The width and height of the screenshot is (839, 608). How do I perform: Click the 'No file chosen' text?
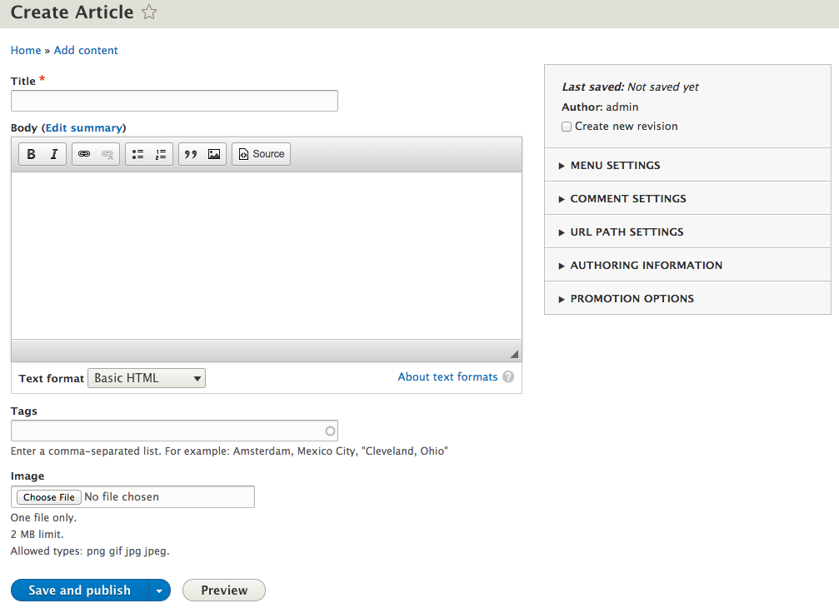(x=122, y=496)
